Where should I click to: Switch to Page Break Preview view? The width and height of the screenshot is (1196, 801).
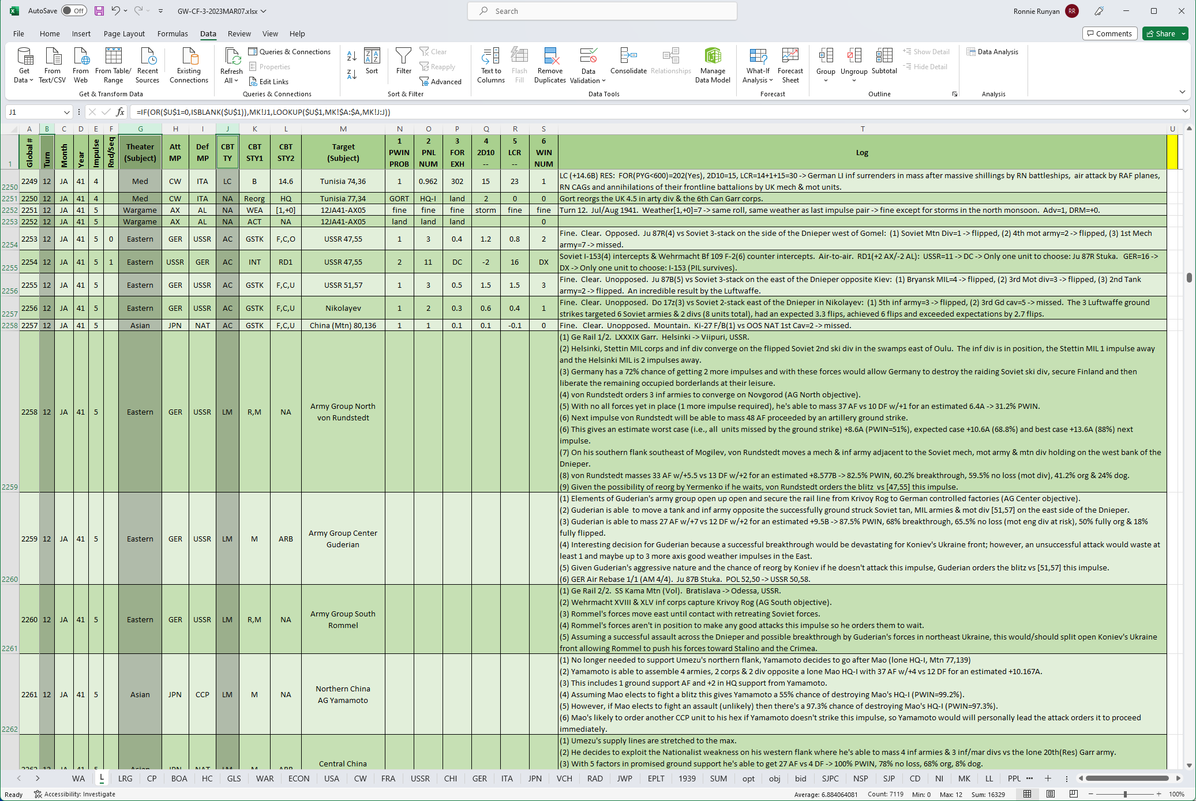pyautogui.click(x=1073, y=794)
